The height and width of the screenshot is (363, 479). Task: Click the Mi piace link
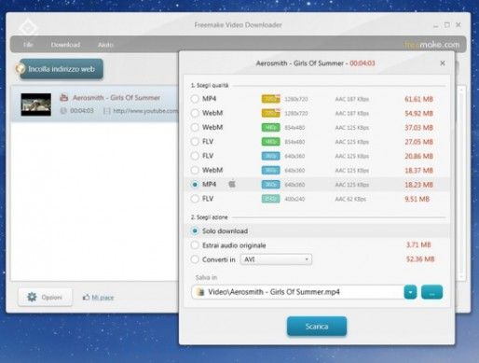point(103,298)
